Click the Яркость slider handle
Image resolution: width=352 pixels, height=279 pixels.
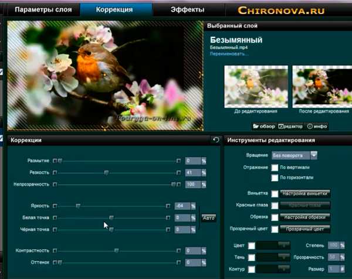click(x=78, y=206)
